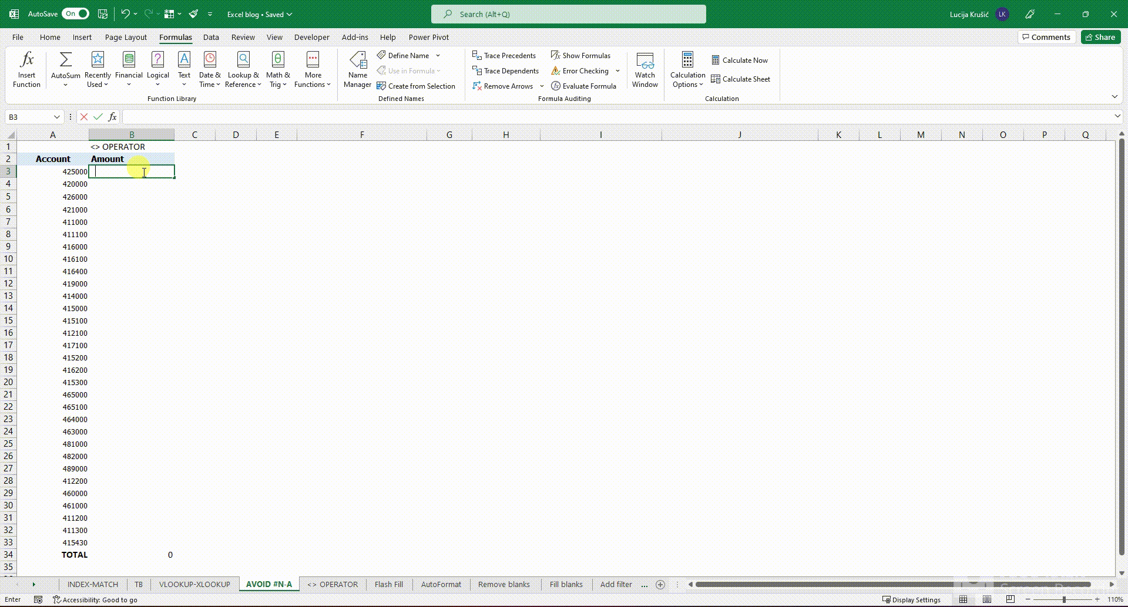Open the Customize Quick Access Toolbar dropdown
This screenshot has height=607, width=1128.
[x=210, y=14]
